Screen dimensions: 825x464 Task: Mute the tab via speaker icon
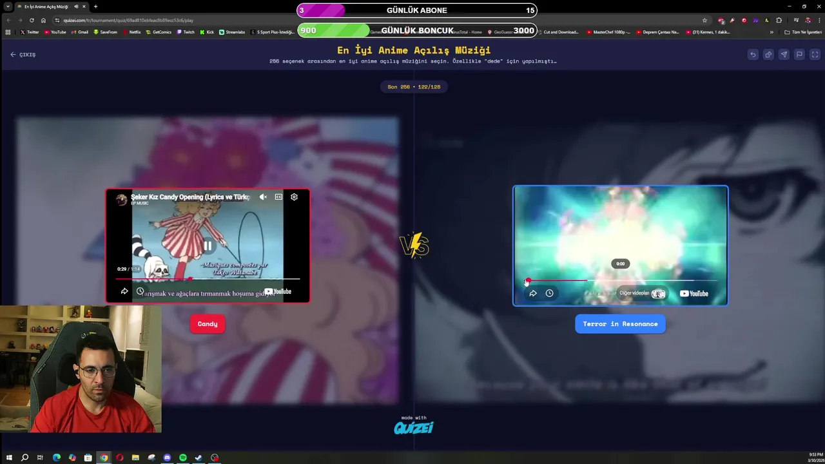click(76, 6)
